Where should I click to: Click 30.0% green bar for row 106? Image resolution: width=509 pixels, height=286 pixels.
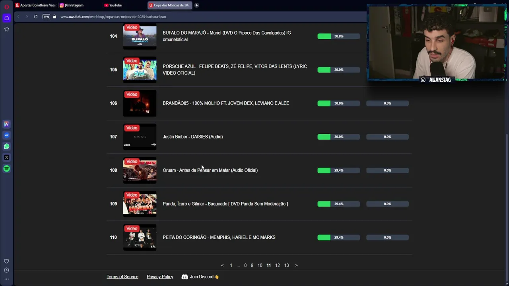point(338,103)
